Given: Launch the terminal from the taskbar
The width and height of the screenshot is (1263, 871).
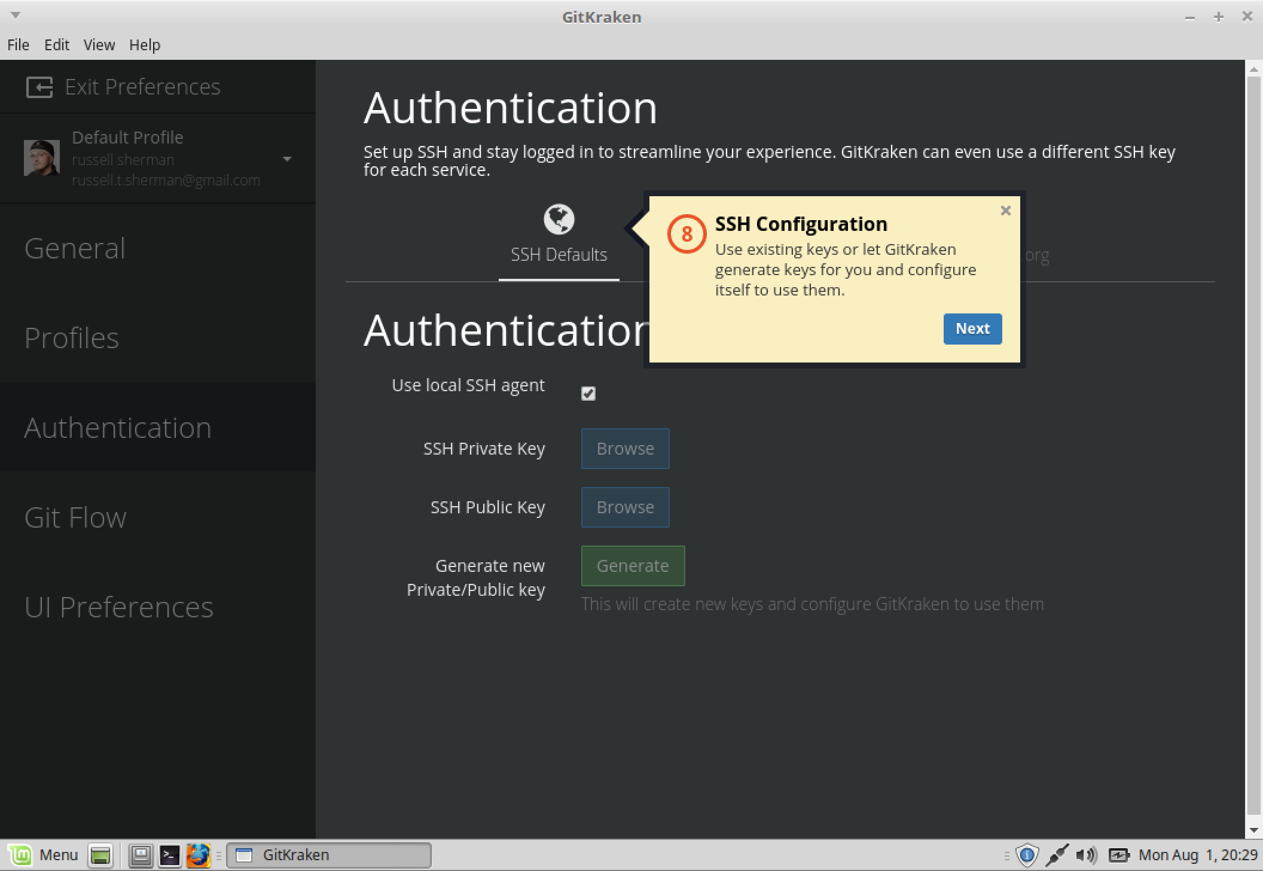Looking at the screenshot, I should [169, 855].
